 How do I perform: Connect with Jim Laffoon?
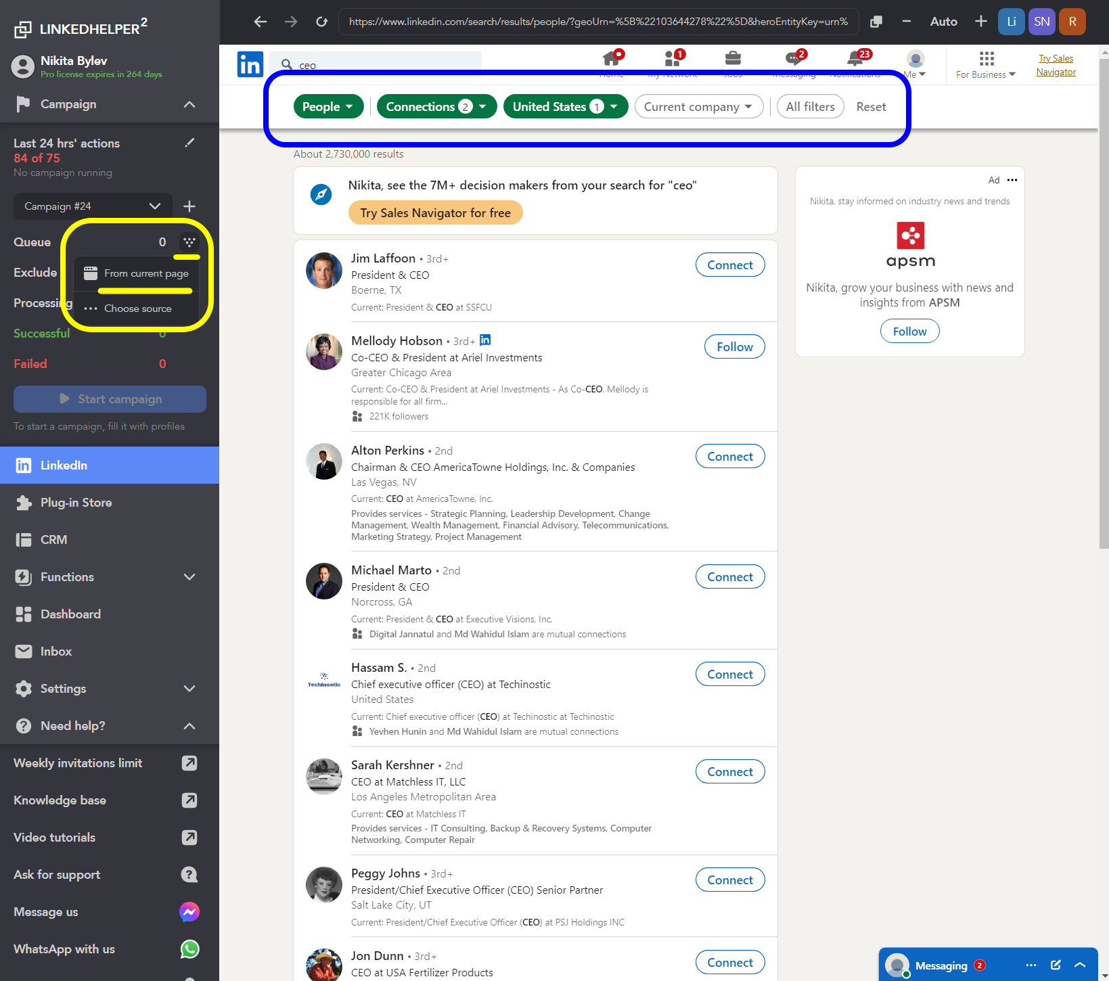point(729,265)
